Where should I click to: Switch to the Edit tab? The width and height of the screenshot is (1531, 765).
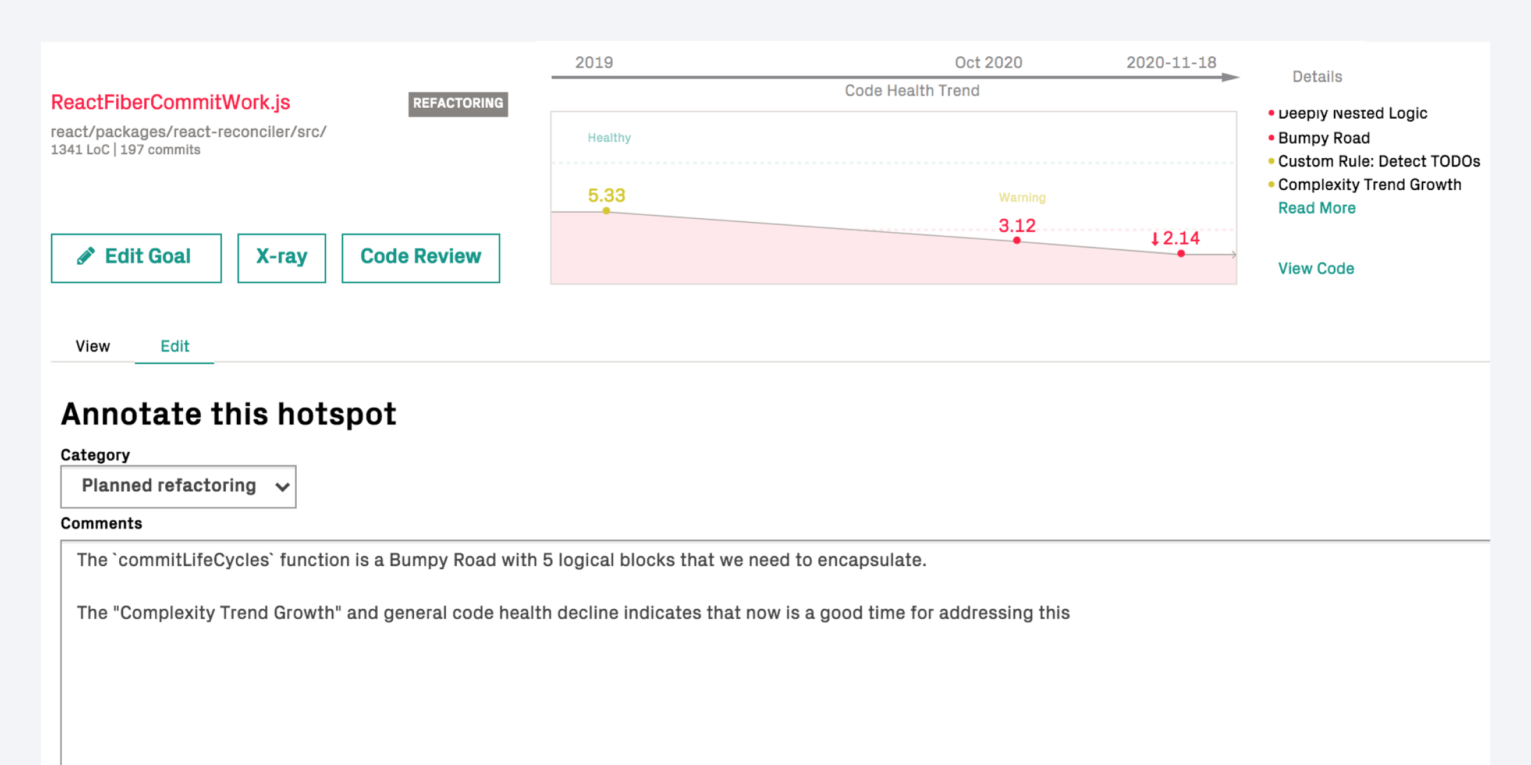point(174,346)
